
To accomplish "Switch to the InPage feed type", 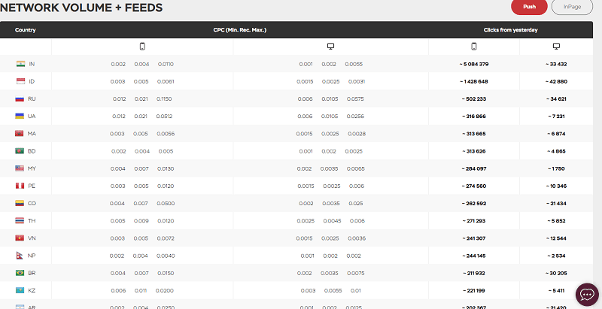I will 570,7.
